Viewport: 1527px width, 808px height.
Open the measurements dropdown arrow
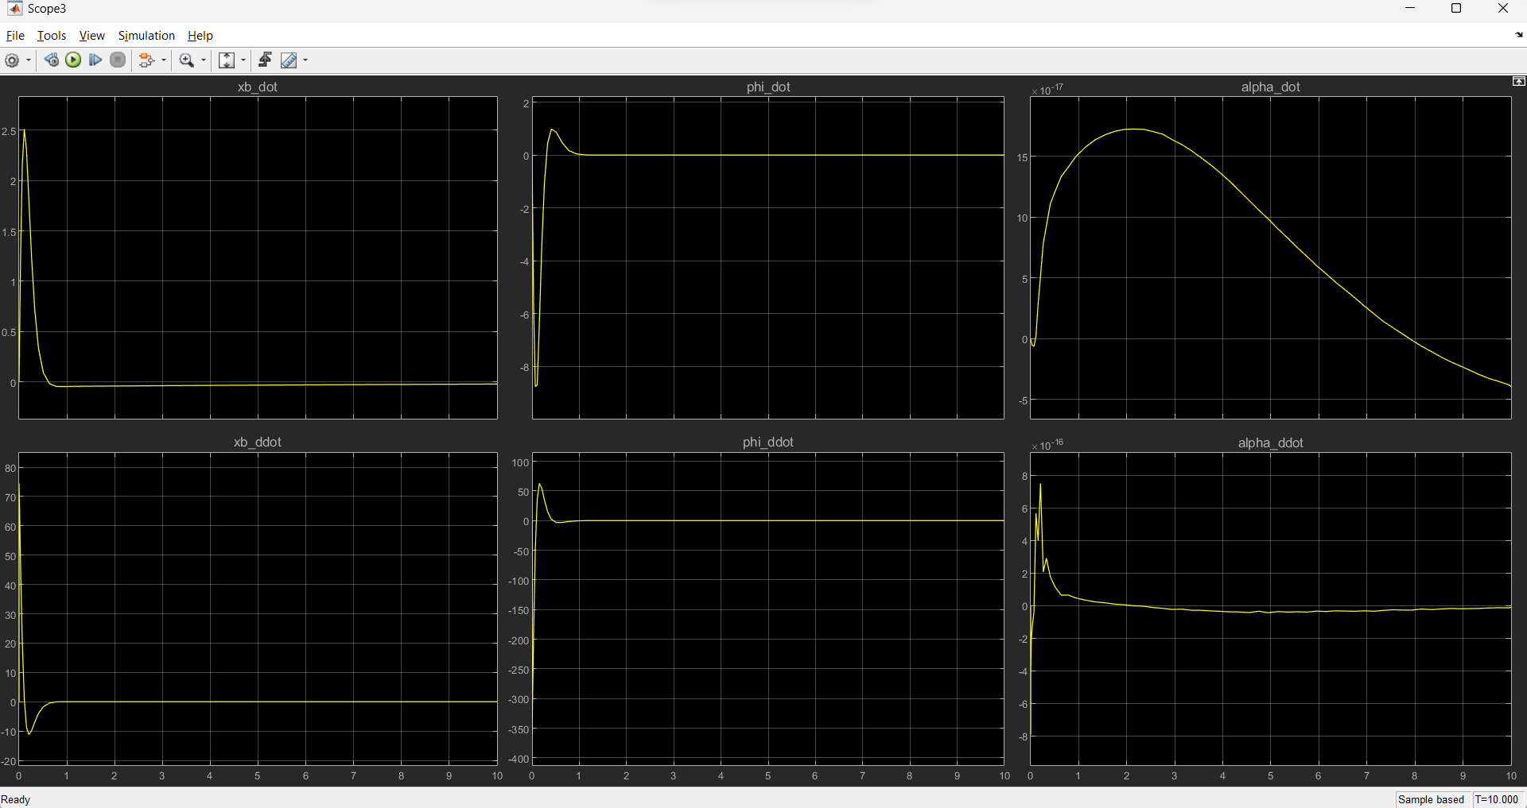(x=305, y=60)
